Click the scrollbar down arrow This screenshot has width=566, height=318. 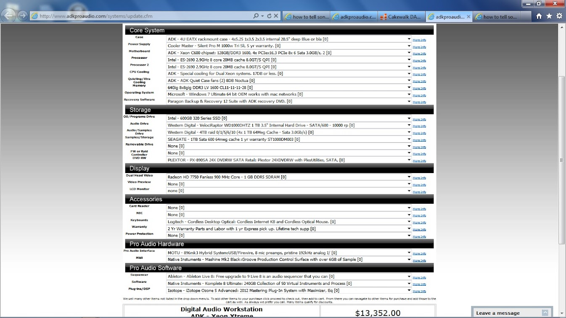(x=562, y=314)
